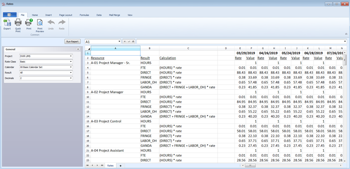Expand the Rate Class dropdown
Screen dimensions: 350x169
pos(71,61)
